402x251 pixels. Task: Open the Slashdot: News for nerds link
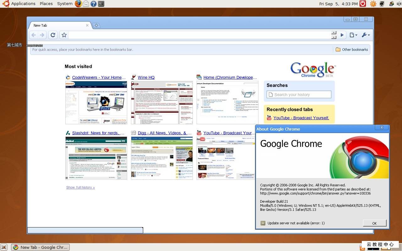pos(98,133)
